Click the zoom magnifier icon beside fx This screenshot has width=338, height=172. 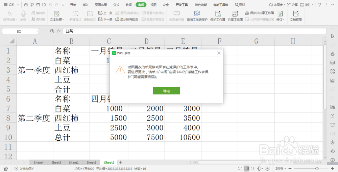click(x=52, y=31)
